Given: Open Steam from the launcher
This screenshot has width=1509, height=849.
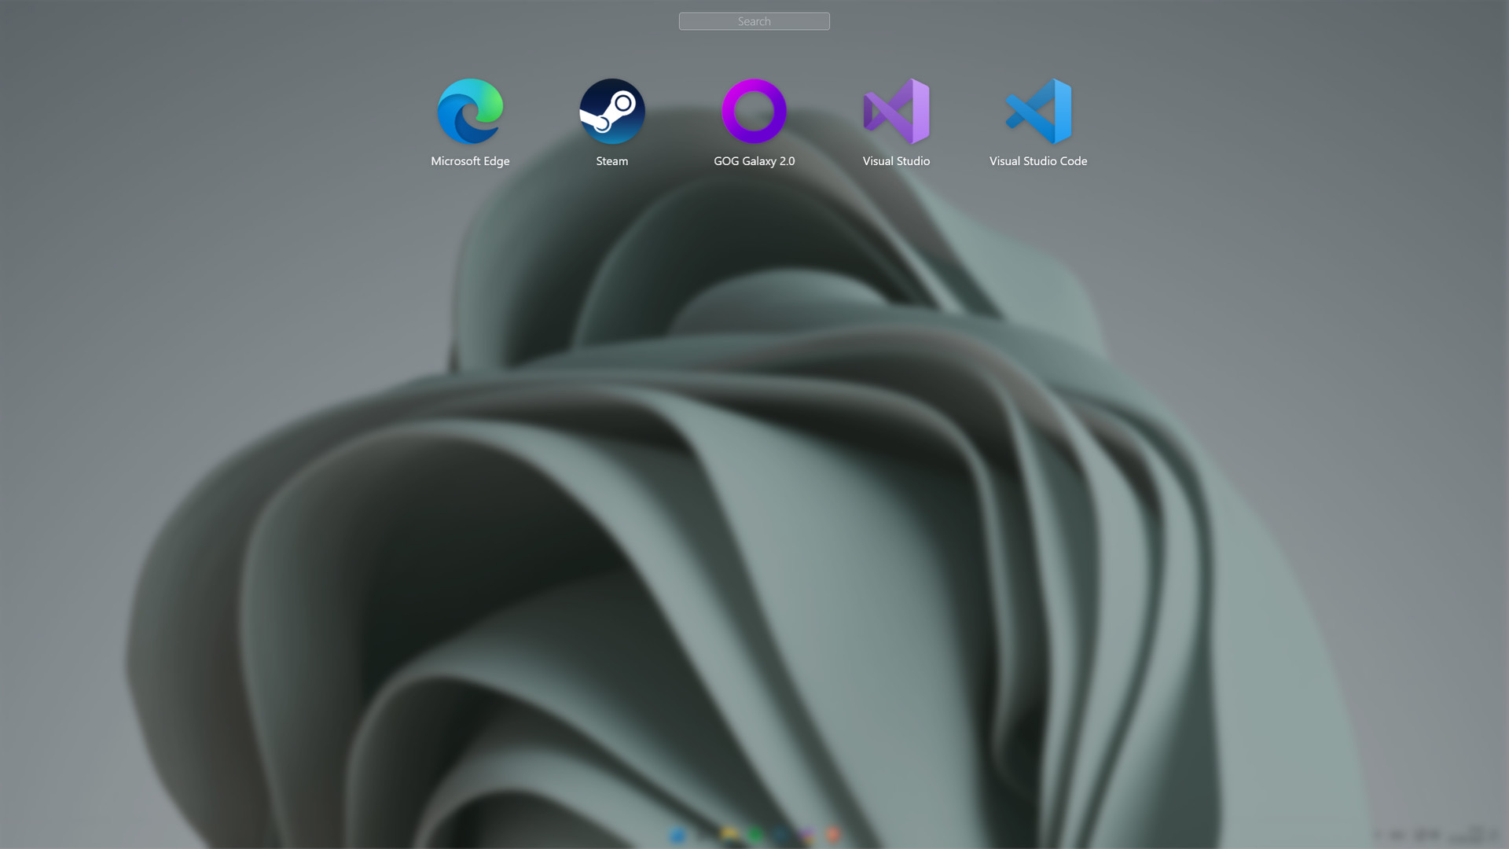Looking at the screenshot, I should (x=612, y=111).
